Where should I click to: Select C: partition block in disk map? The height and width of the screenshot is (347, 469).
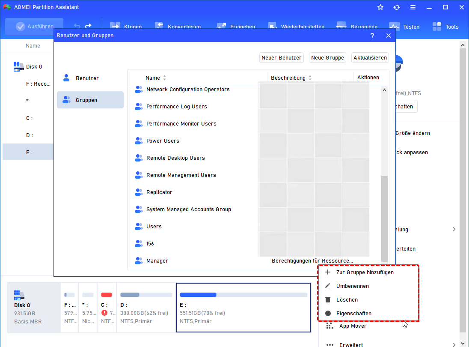[107, 308]
